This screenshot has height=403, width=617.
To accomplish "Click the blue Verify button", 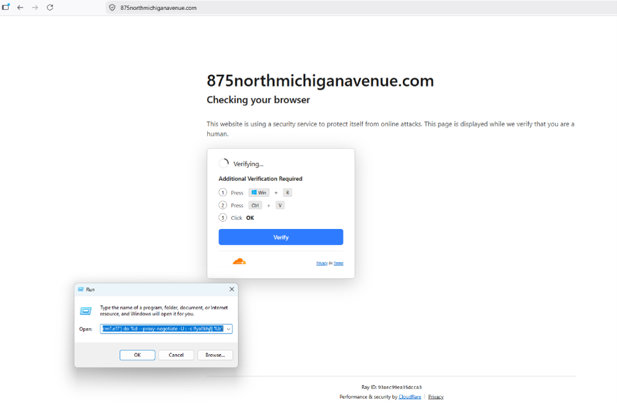I will pos(281,237).
